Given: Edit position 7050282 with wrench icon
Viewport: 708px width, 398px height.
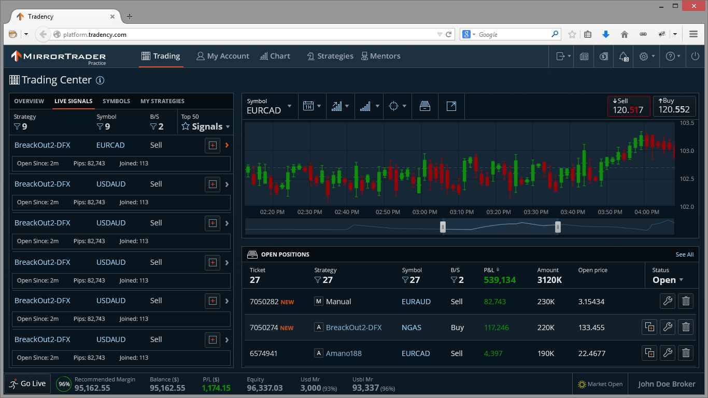Looking at the screenshot, I should click(668, 301).
